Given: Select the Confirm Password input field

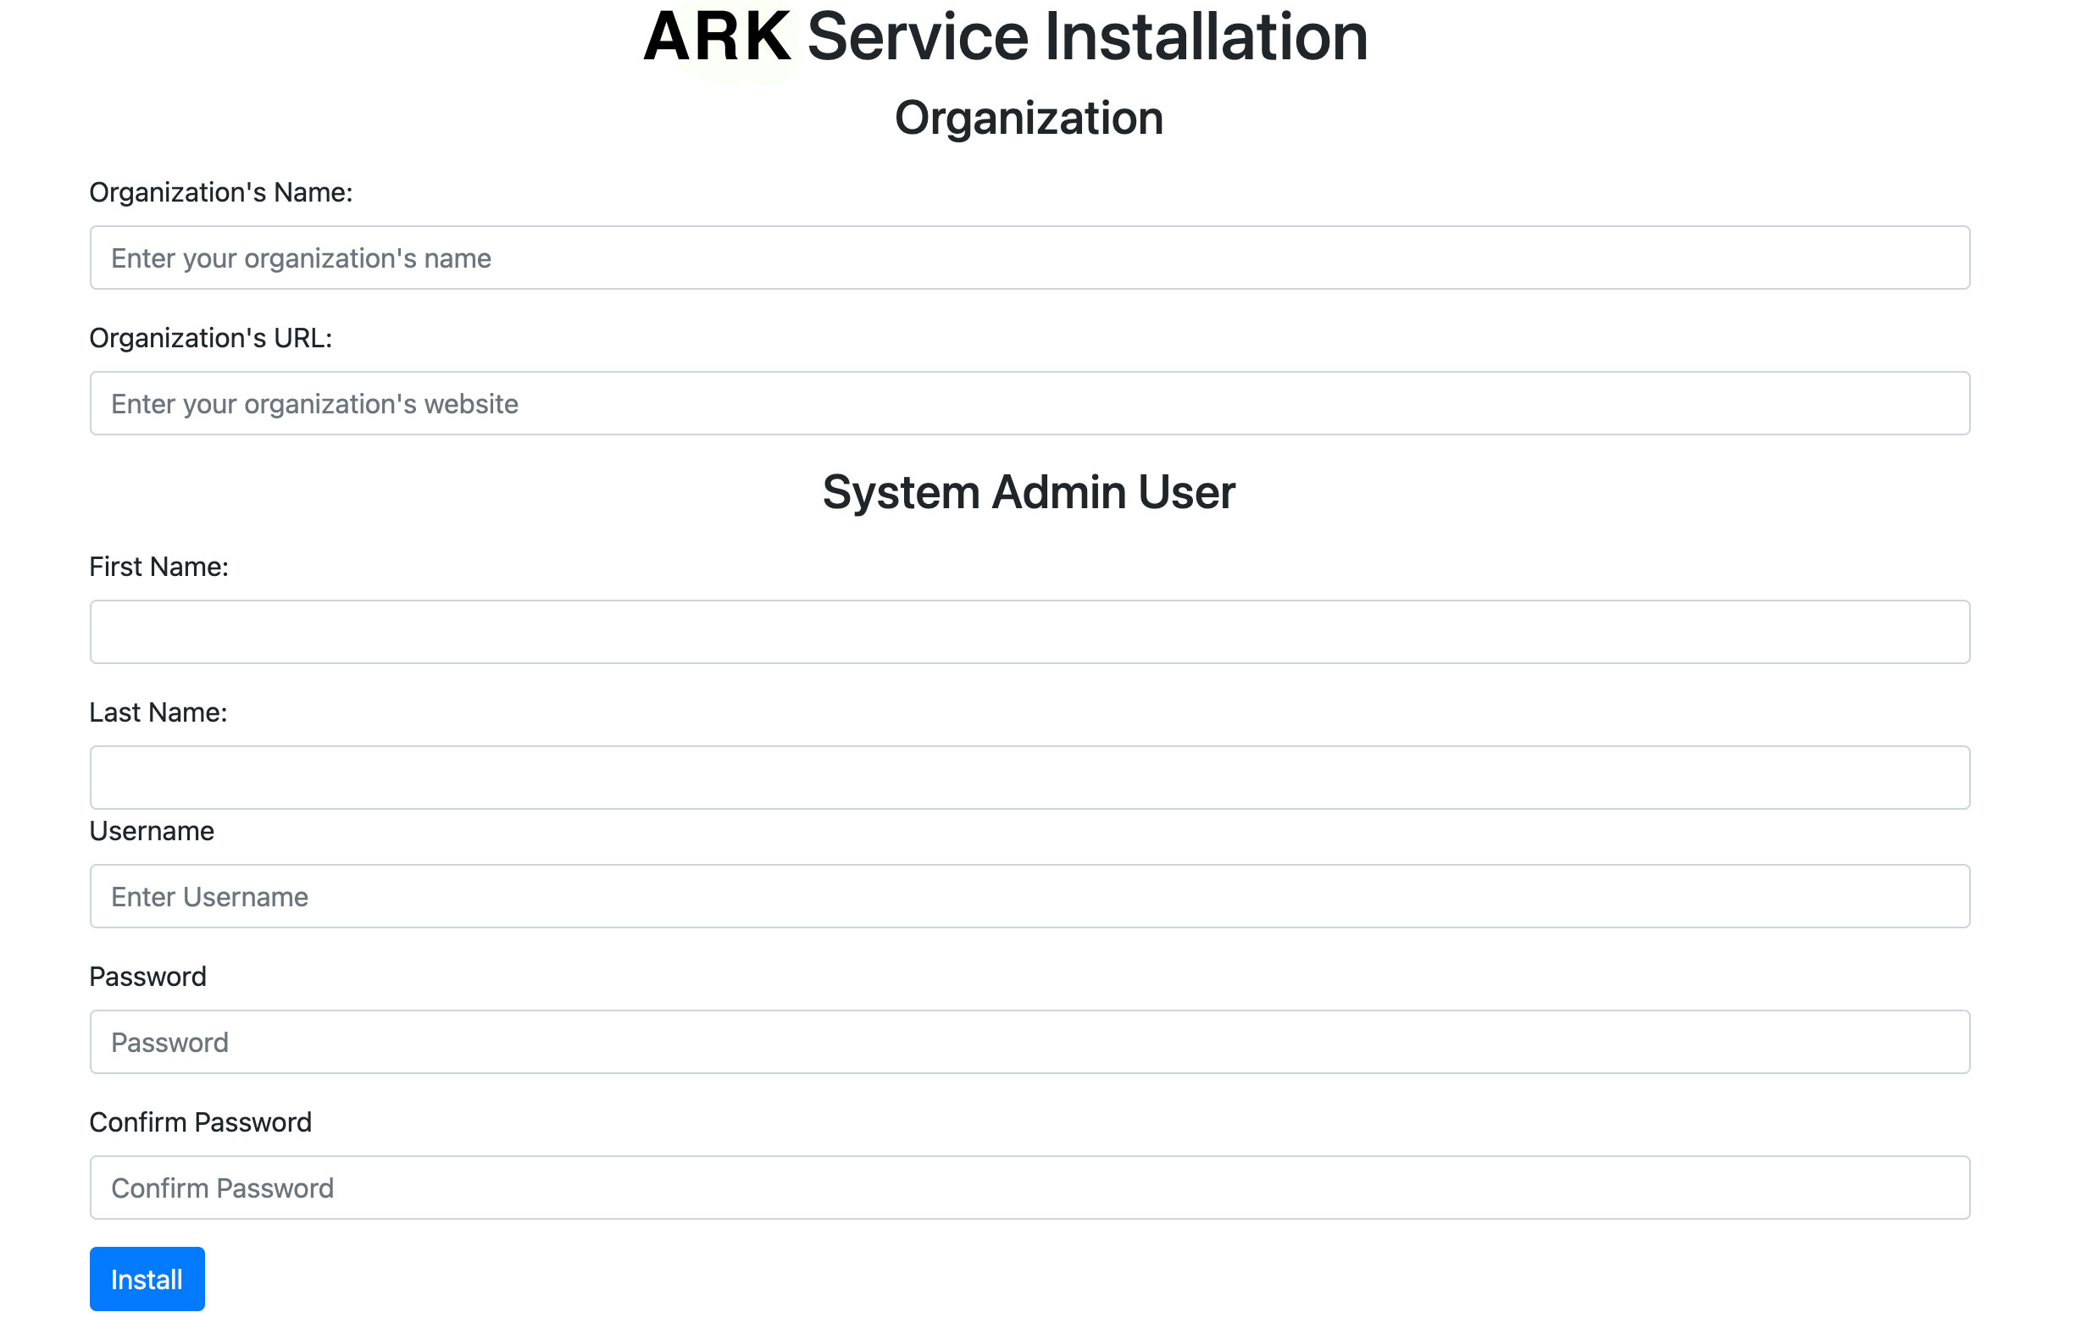Looking at the screenshot, I should (x=1029, y=1187).
